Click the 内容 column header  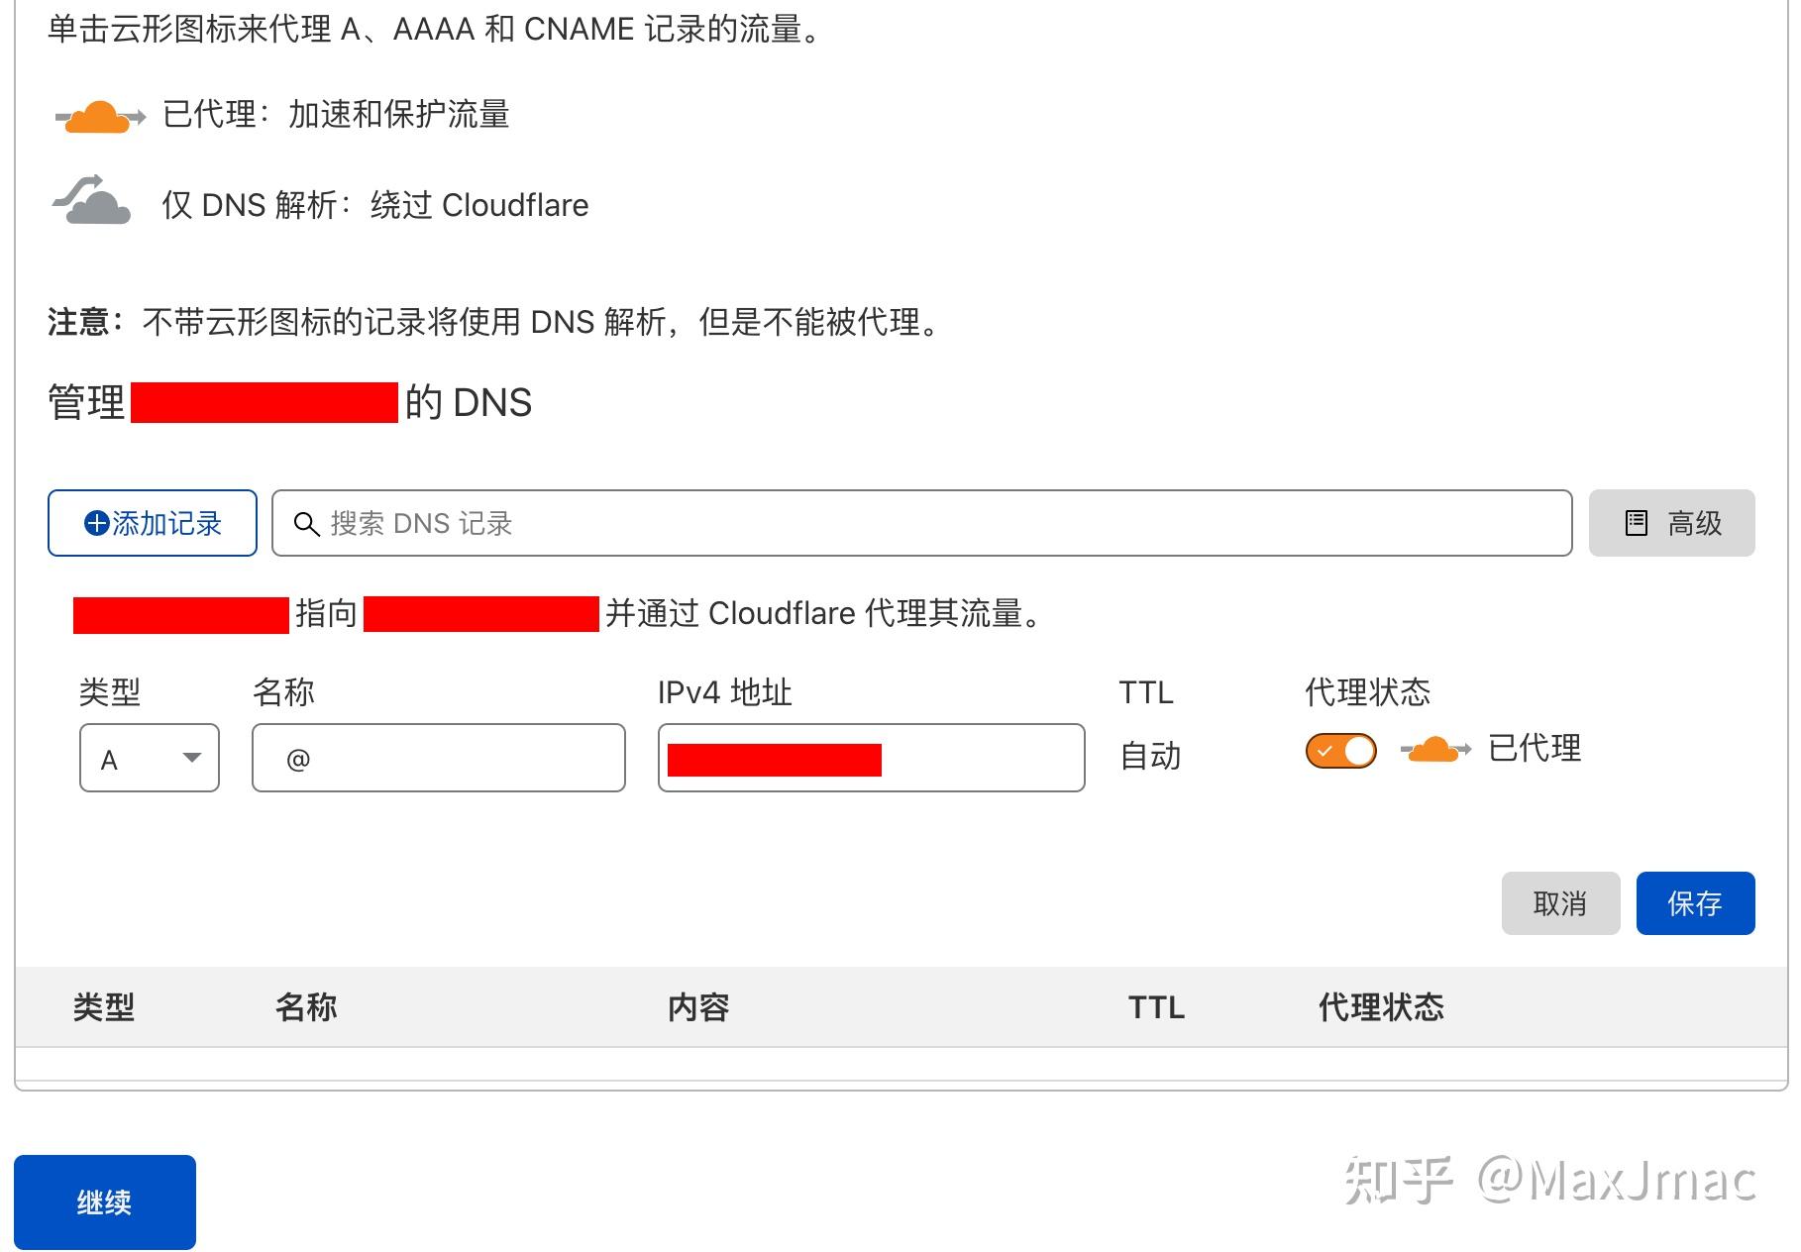[x=698, y=1007]
